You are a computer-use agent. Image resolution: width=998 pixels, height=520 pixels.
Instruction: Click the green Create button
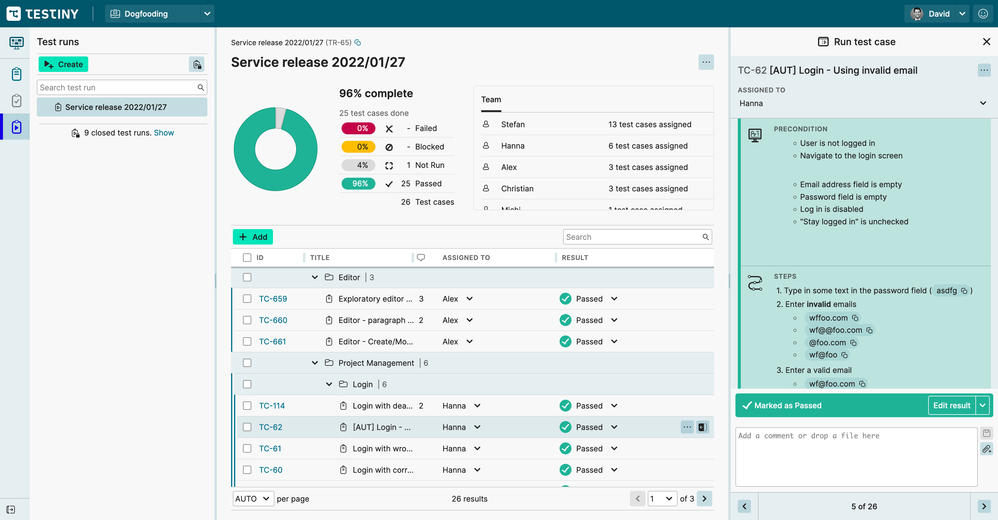(x=63, y=64)
